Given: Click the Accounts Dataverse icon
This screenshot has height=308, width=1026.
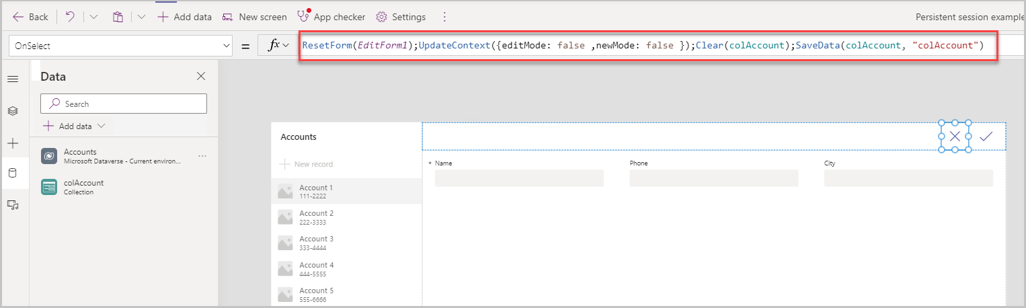Looking at the screenshot, I should (x=48, y=156).
